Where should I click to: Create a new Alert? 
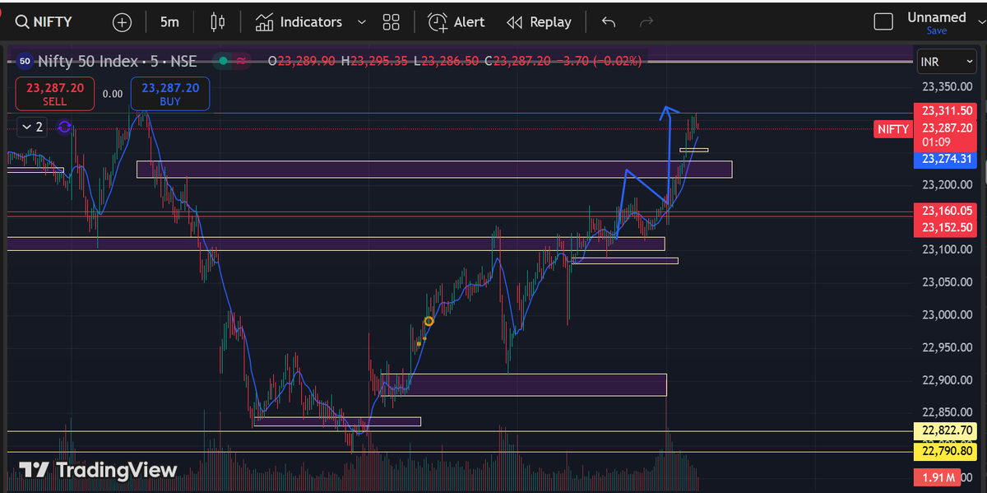456,22
